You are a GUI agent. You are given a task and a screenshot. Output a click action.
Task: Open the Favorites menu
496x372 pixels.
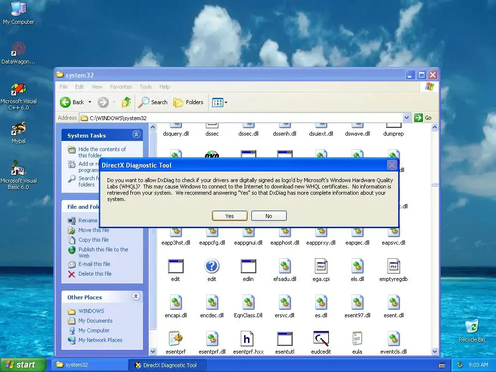click(121, 87)
